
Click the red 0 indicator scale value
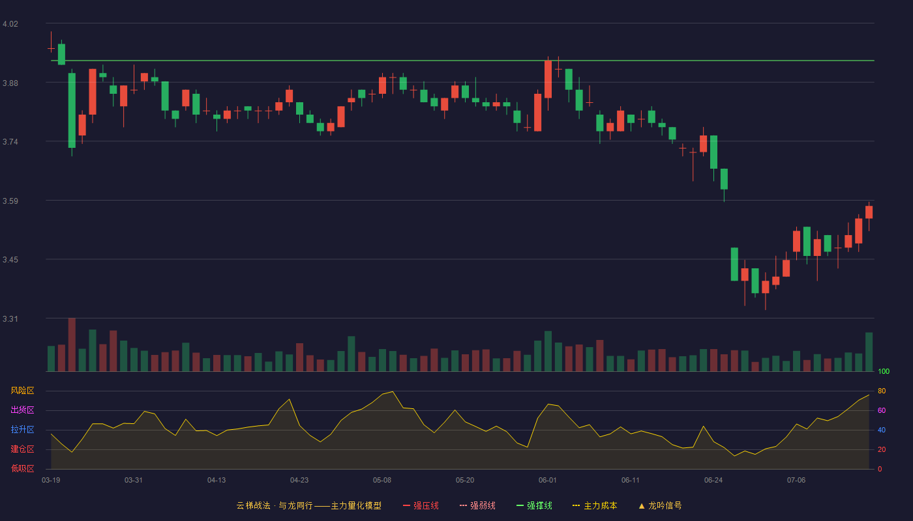coord(880,469)
